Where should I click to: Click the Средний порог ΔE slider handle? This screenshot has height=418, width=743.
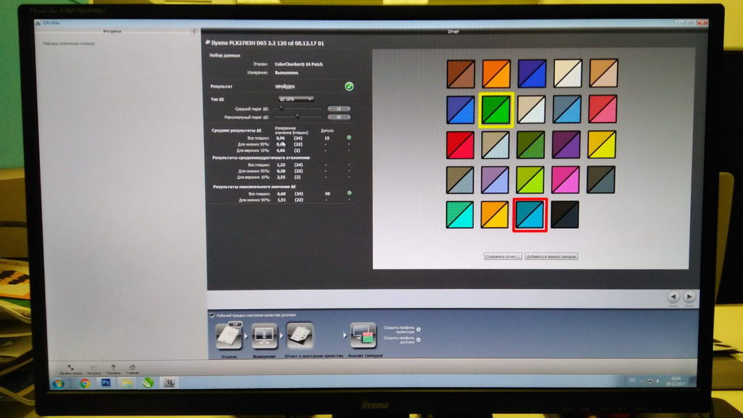click(281, 108)
